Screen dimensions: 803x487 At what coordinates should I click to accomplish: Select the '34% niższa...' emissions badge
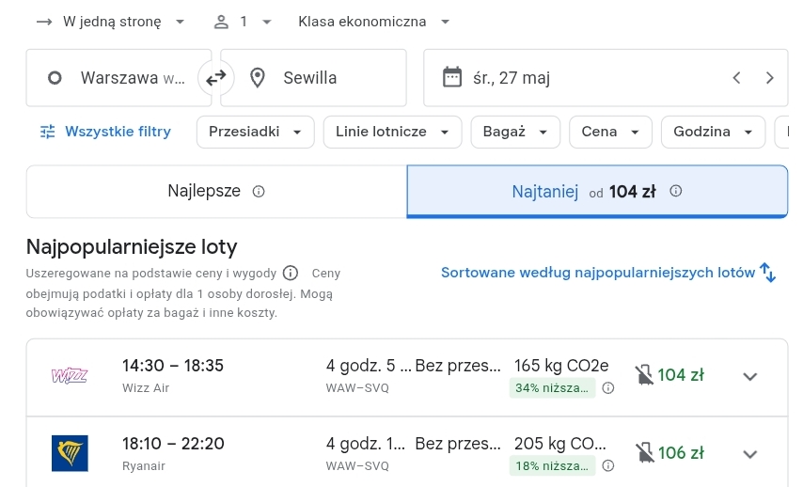pos(552,387)
